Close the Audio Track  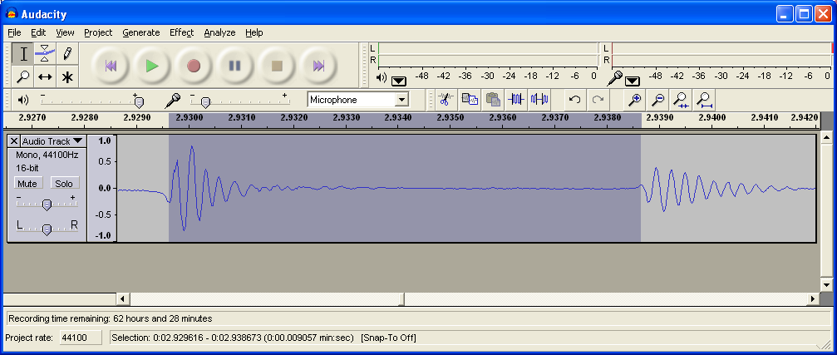pyautogui.click(x=14, y=141)
